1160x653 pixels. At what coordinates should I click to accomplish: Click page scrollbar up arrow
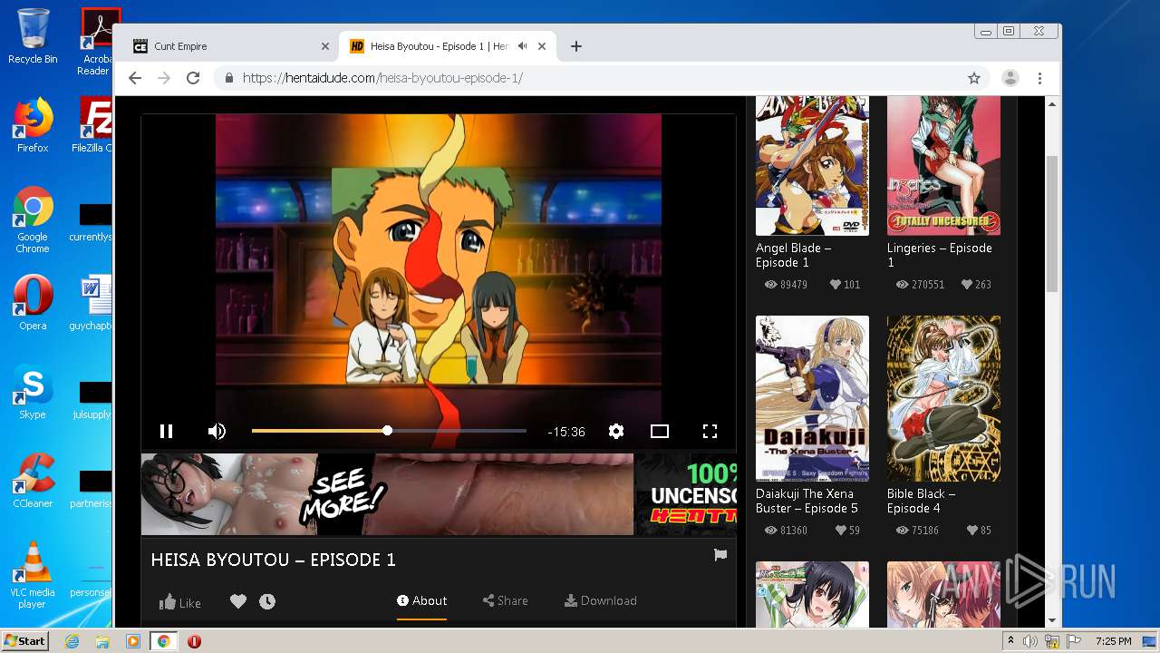tap(1052, 104)
